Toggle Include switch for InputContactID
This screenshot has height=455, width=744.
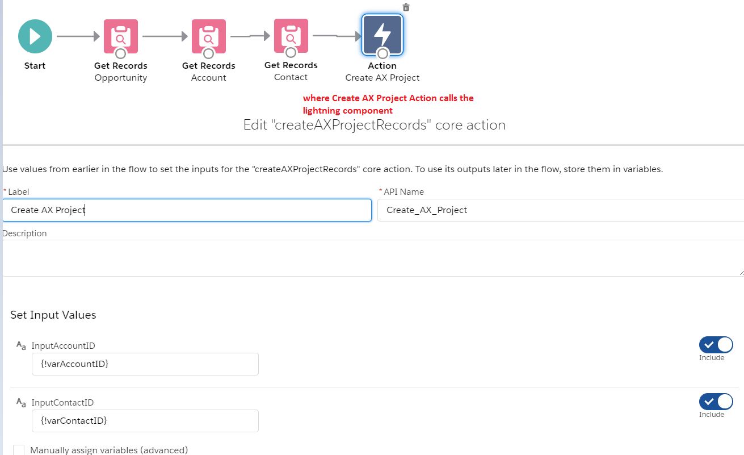[x=716, y=402]
